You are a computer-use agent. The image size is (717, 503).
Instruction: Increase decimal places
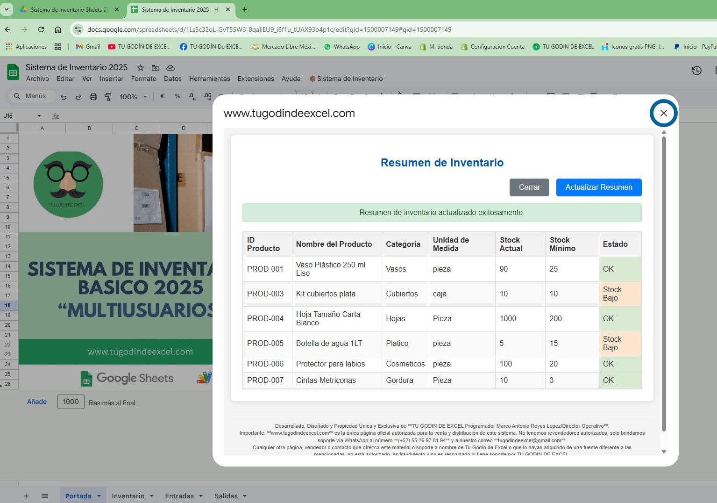coord(207,96)
